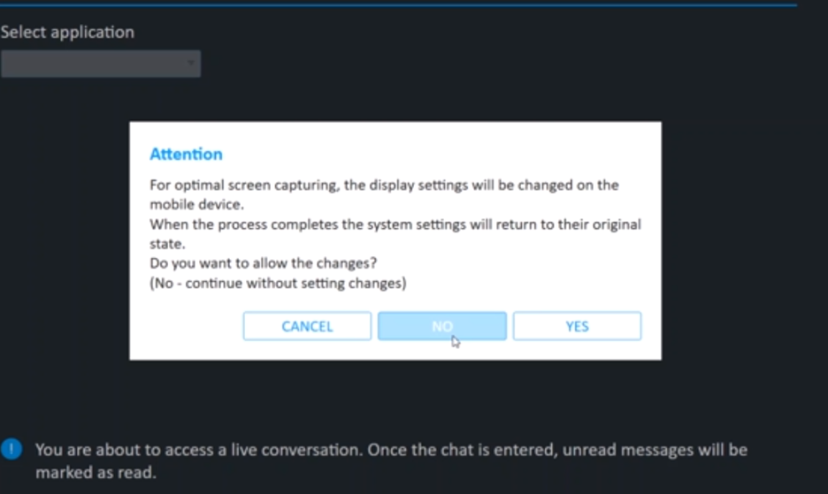Click the Attention dialog heading
Viewport: 828px width, 494px height.
pos(186,154)
